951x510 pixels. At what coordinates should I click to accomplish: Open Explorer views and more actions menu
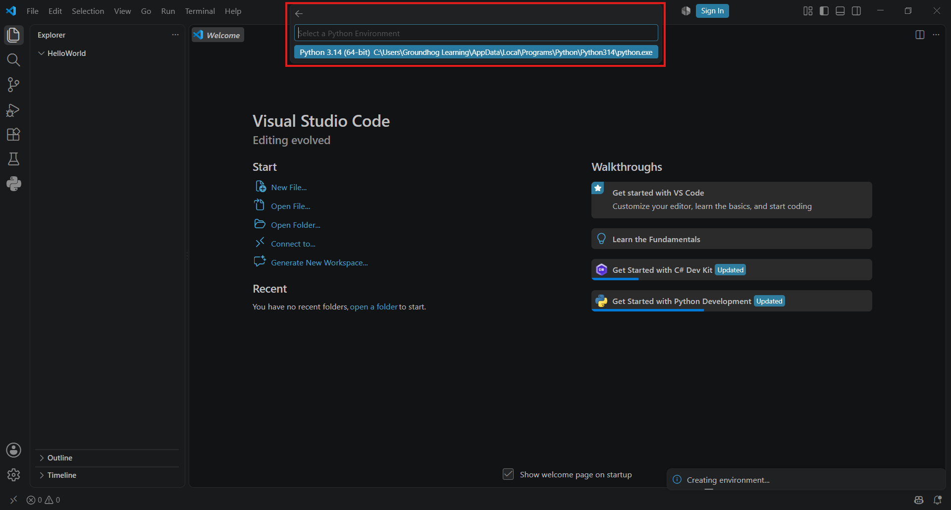(175, 35)
